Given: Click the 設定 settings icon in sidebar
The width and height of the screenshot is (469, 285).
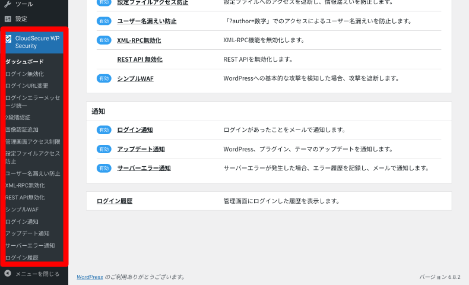Looking at the screenshot, I should click(8, 19).
